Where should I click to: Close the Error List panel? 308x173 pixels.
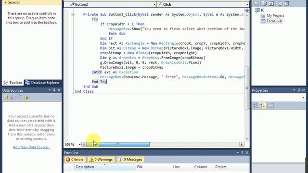pos(247,153)
